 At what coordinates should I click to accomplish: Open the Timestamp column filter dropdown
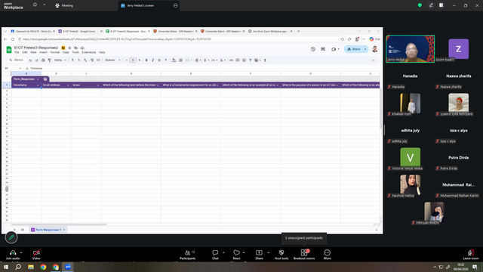pos(38,85)
